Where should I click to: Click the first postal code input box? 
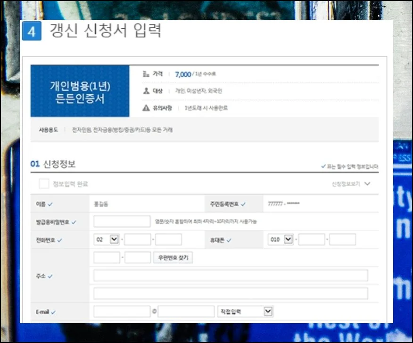107,258
